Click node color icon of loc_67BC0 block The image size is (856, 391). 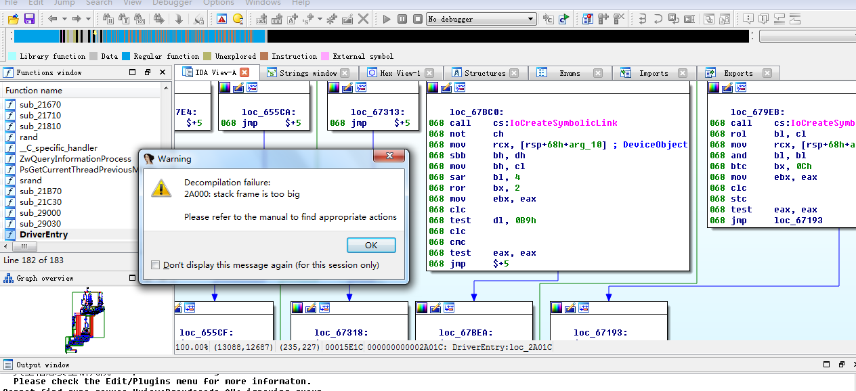pyautogui.click(x=433, y=87)
